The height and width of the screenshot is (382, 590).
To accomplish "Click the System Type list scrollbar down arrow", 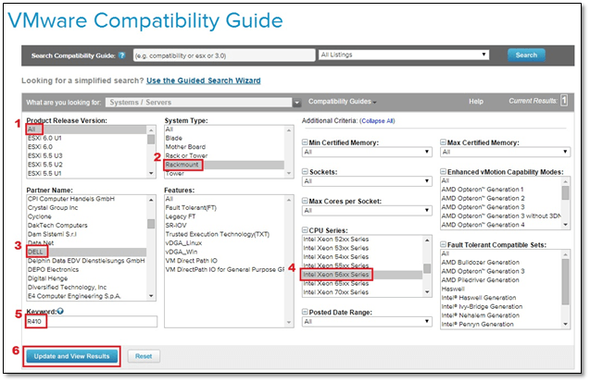I will pyautogui.click(x=289, y=173).
